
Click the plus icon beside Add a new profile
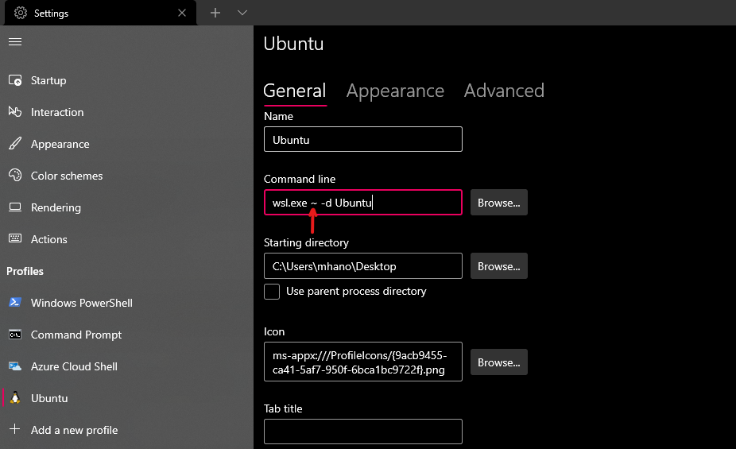(15, 429)
